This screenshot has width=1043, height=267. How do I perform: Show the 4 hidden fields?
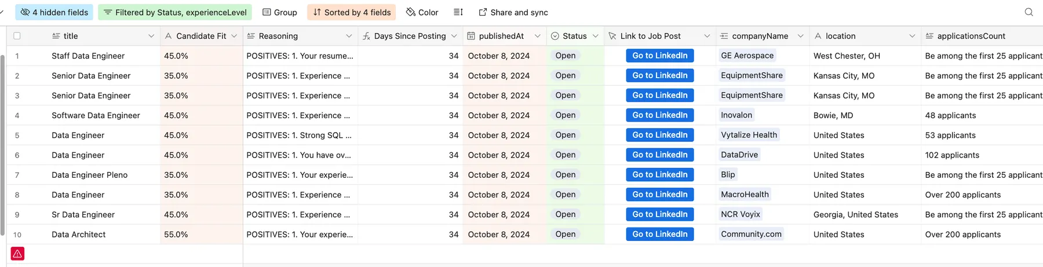coord(54,12)
